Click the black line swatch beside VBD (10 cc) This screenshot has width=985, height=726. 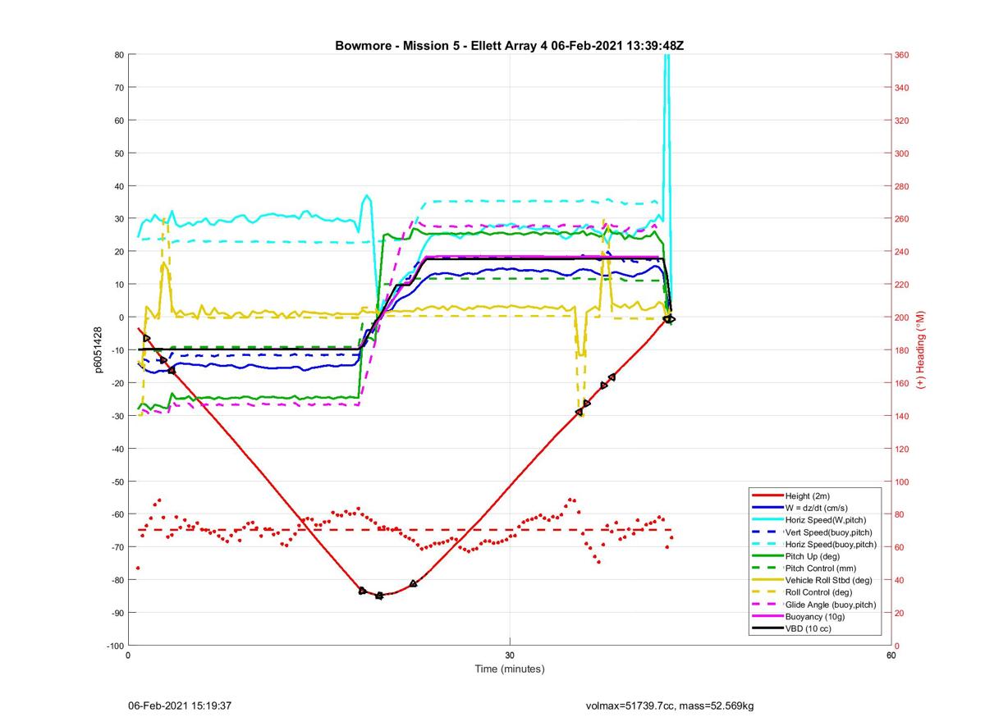pyautogui.click(x=767, y=629)
